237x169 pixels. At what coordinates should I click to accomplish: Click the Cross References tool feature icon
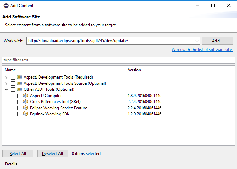26,102
